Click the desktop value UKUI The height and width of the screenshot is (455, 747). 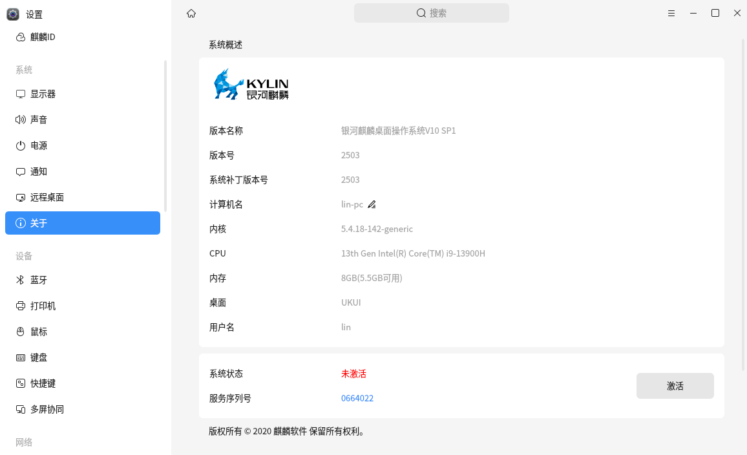coord(351,302)
